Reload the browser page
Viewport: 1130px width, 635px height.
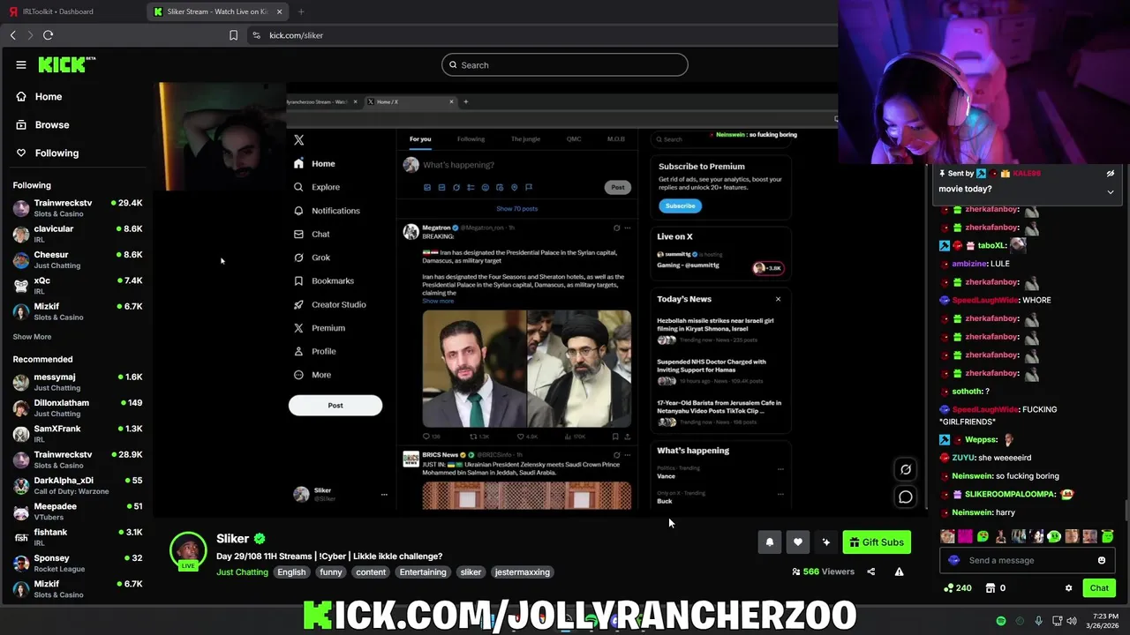click(48, 35)
